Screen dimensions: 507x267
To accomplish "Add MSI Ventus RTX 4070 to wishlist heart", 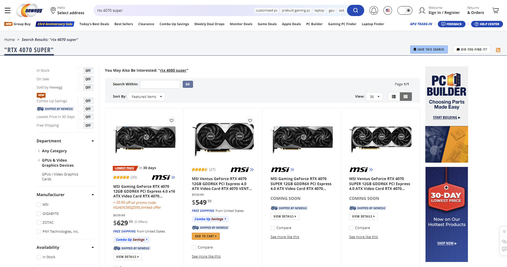I will 250,121.
